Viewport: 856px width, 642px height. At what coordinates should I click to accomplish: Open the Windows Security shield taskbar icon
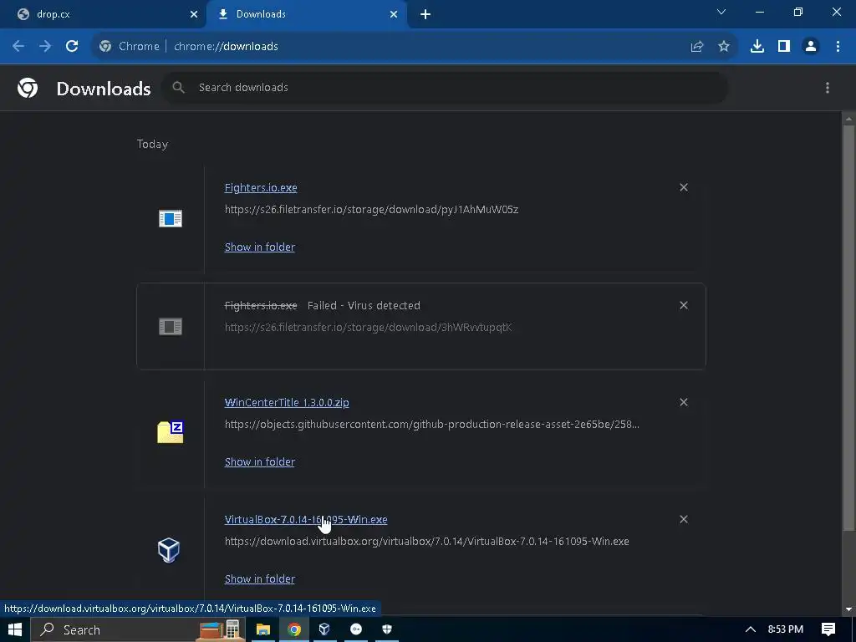[x=387, y=629]
